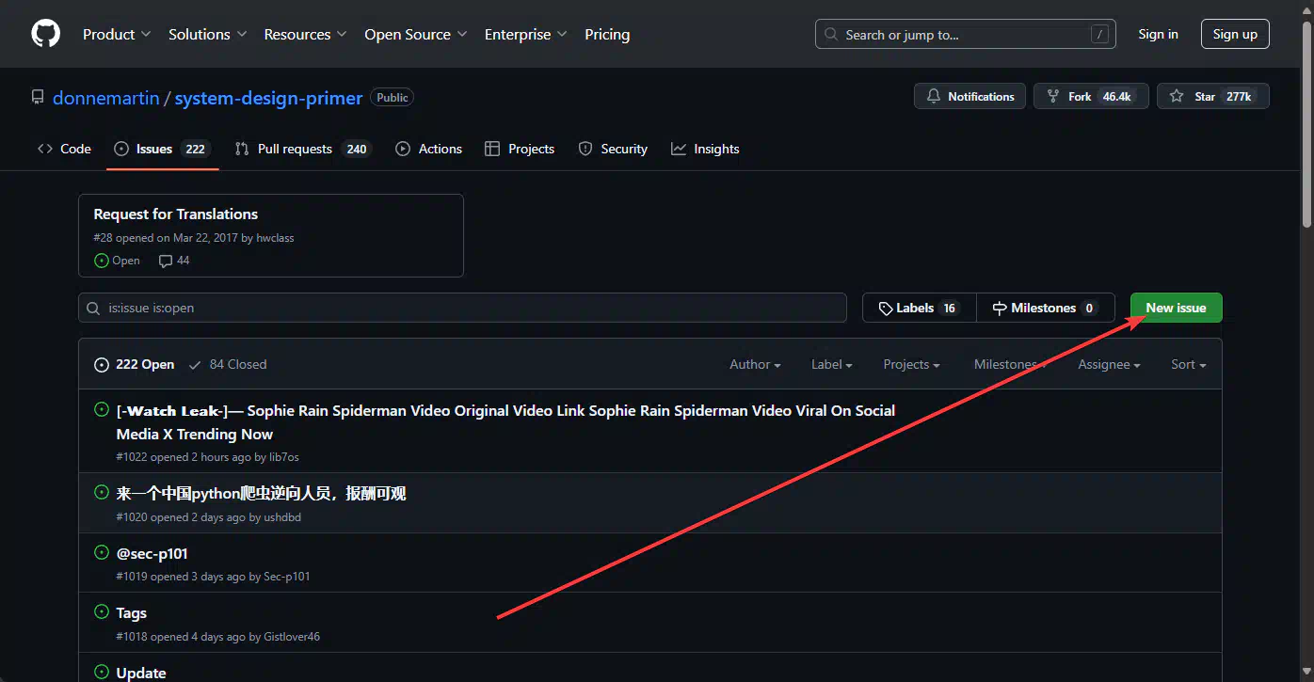The height and width of the screenshot is (682, 1314).
Task: Show the 84 Closed issues
Action: click(x=228, y=364)
